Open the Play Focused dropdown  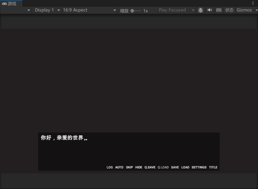click(176, 10)
